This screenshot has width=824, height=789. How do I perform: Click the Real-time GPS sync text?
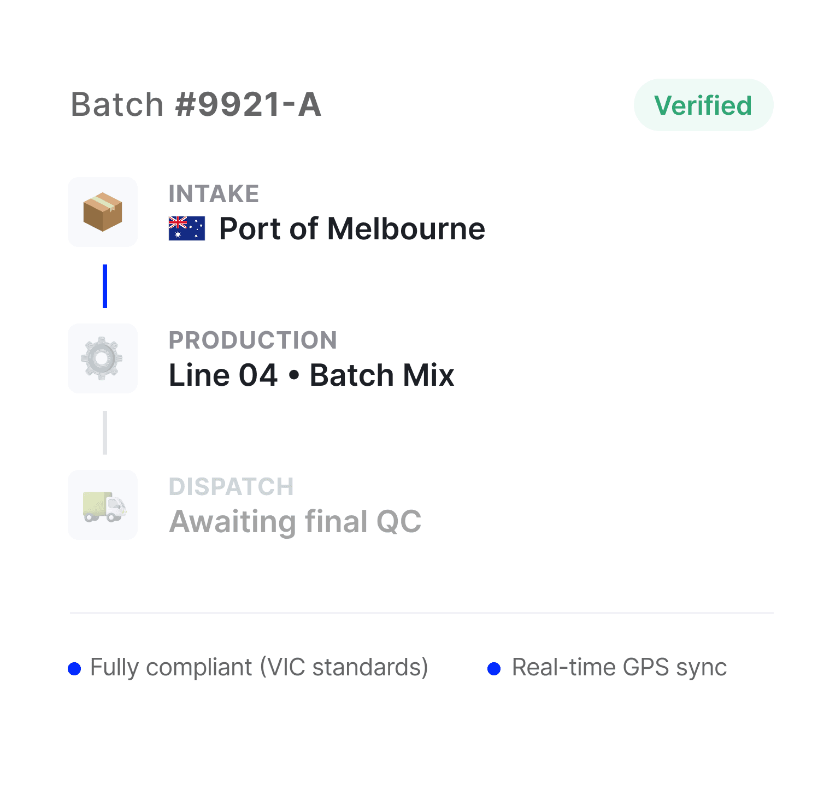[620, 668]
